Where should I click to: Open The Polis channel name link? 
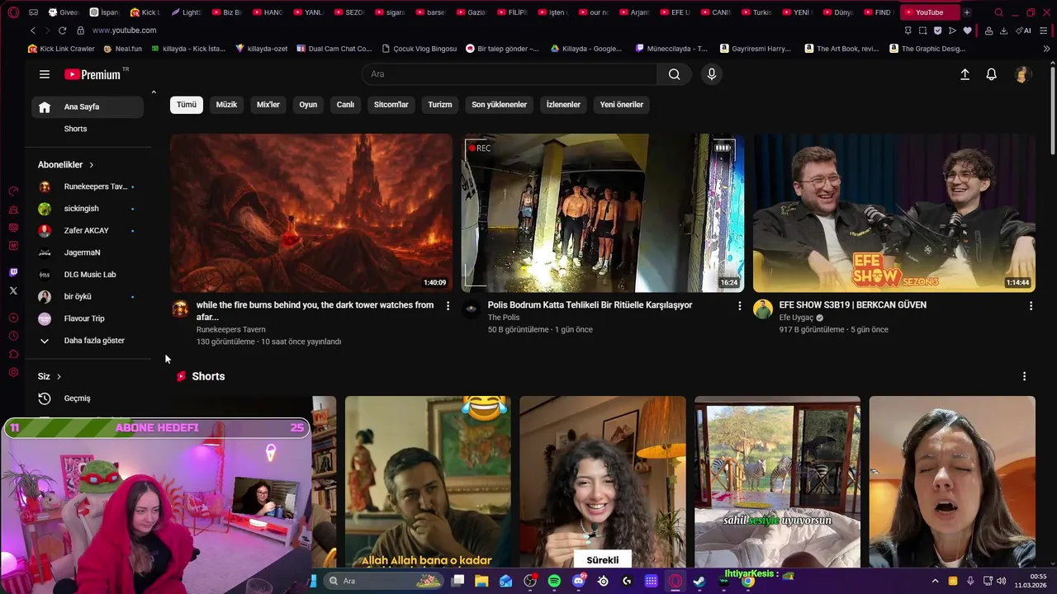(x=504, y=318)
